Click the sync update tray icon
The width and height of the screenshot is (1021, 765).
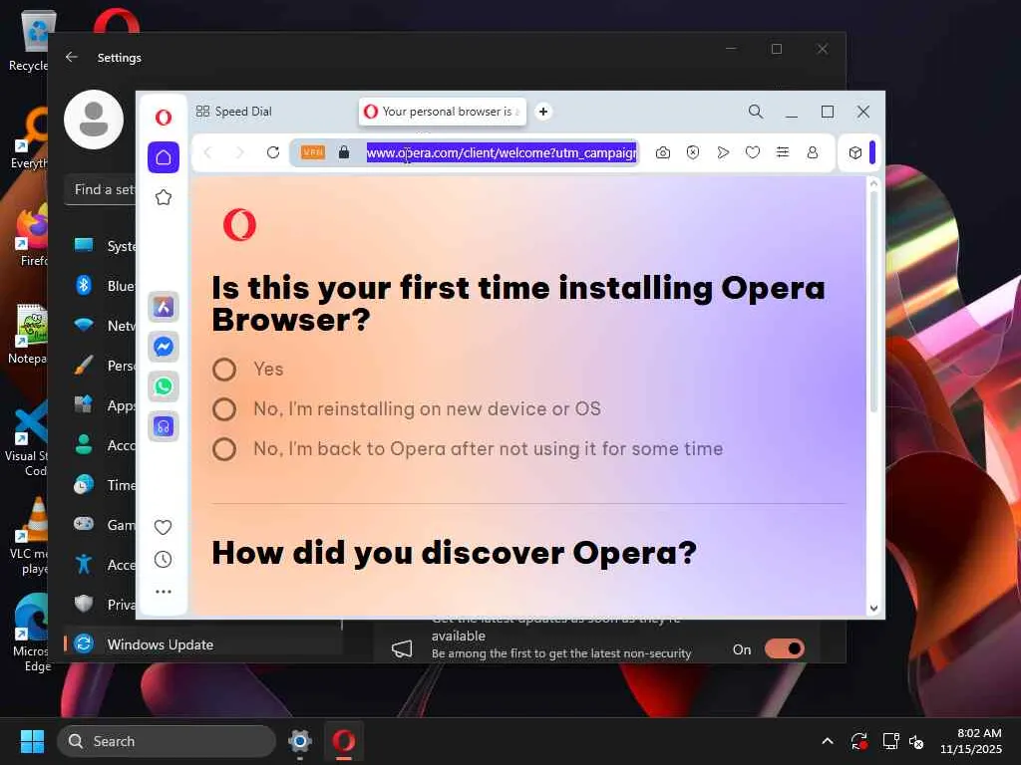point(859,741)
